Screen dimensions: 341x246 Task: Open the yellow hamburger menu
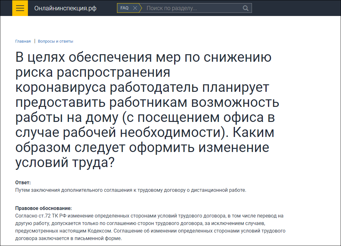(x=20, y=8)
